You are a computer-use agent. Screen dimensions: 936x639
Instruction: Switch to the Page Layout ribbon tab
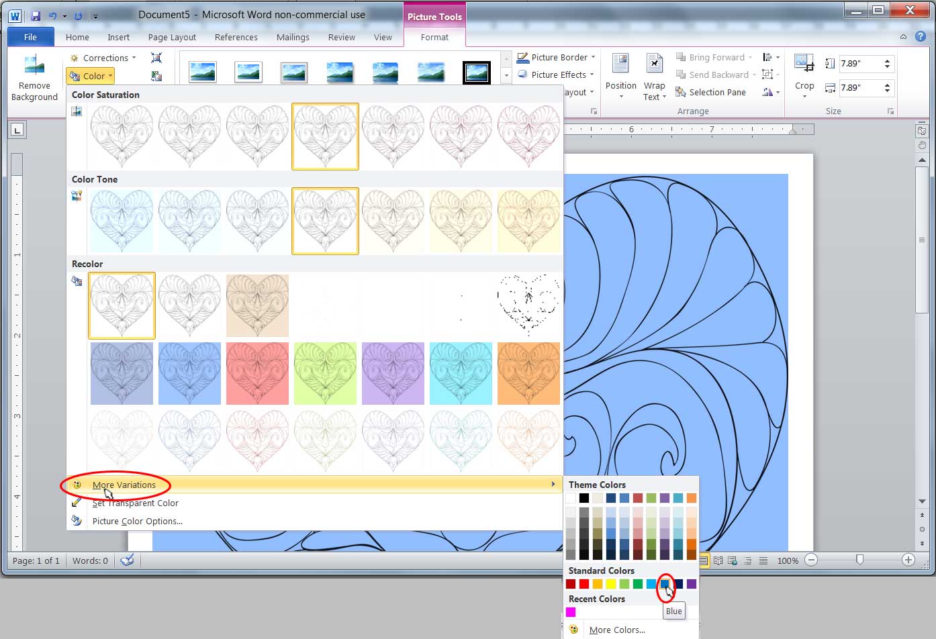tap(172, 37)
